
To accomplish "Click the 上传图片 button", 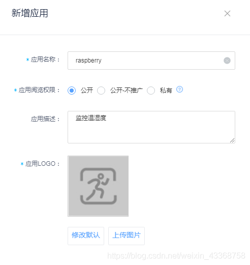I will coord(127,236).
